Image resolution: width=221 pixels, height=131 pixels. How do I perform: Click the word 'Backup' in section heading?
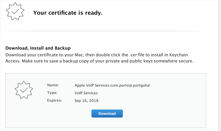click(x=63, y=48)
